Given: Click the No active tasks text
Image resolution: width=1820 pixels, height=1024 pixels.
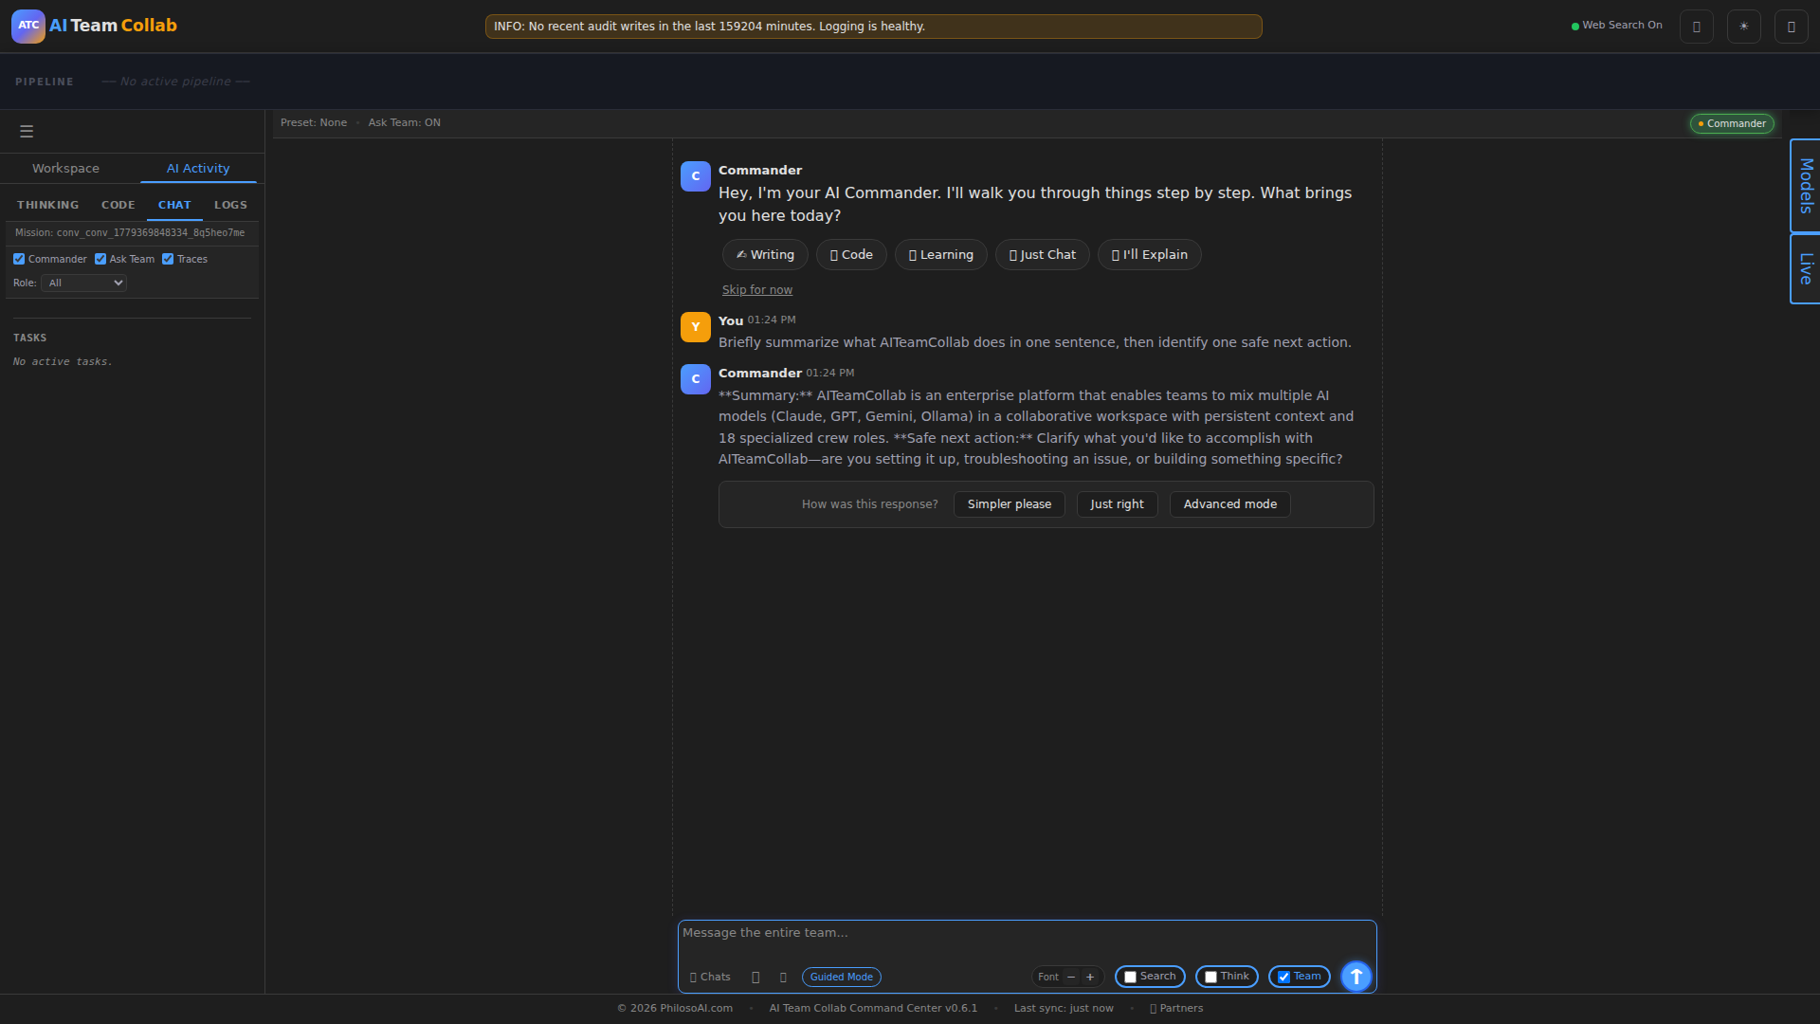Looking at the screenshot, I should click(63, 362).
